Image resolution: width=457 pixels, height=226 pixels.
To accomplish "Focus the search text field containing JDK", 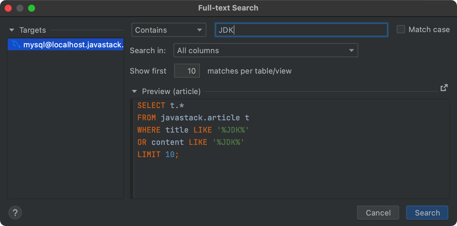I will pos(301,30).
